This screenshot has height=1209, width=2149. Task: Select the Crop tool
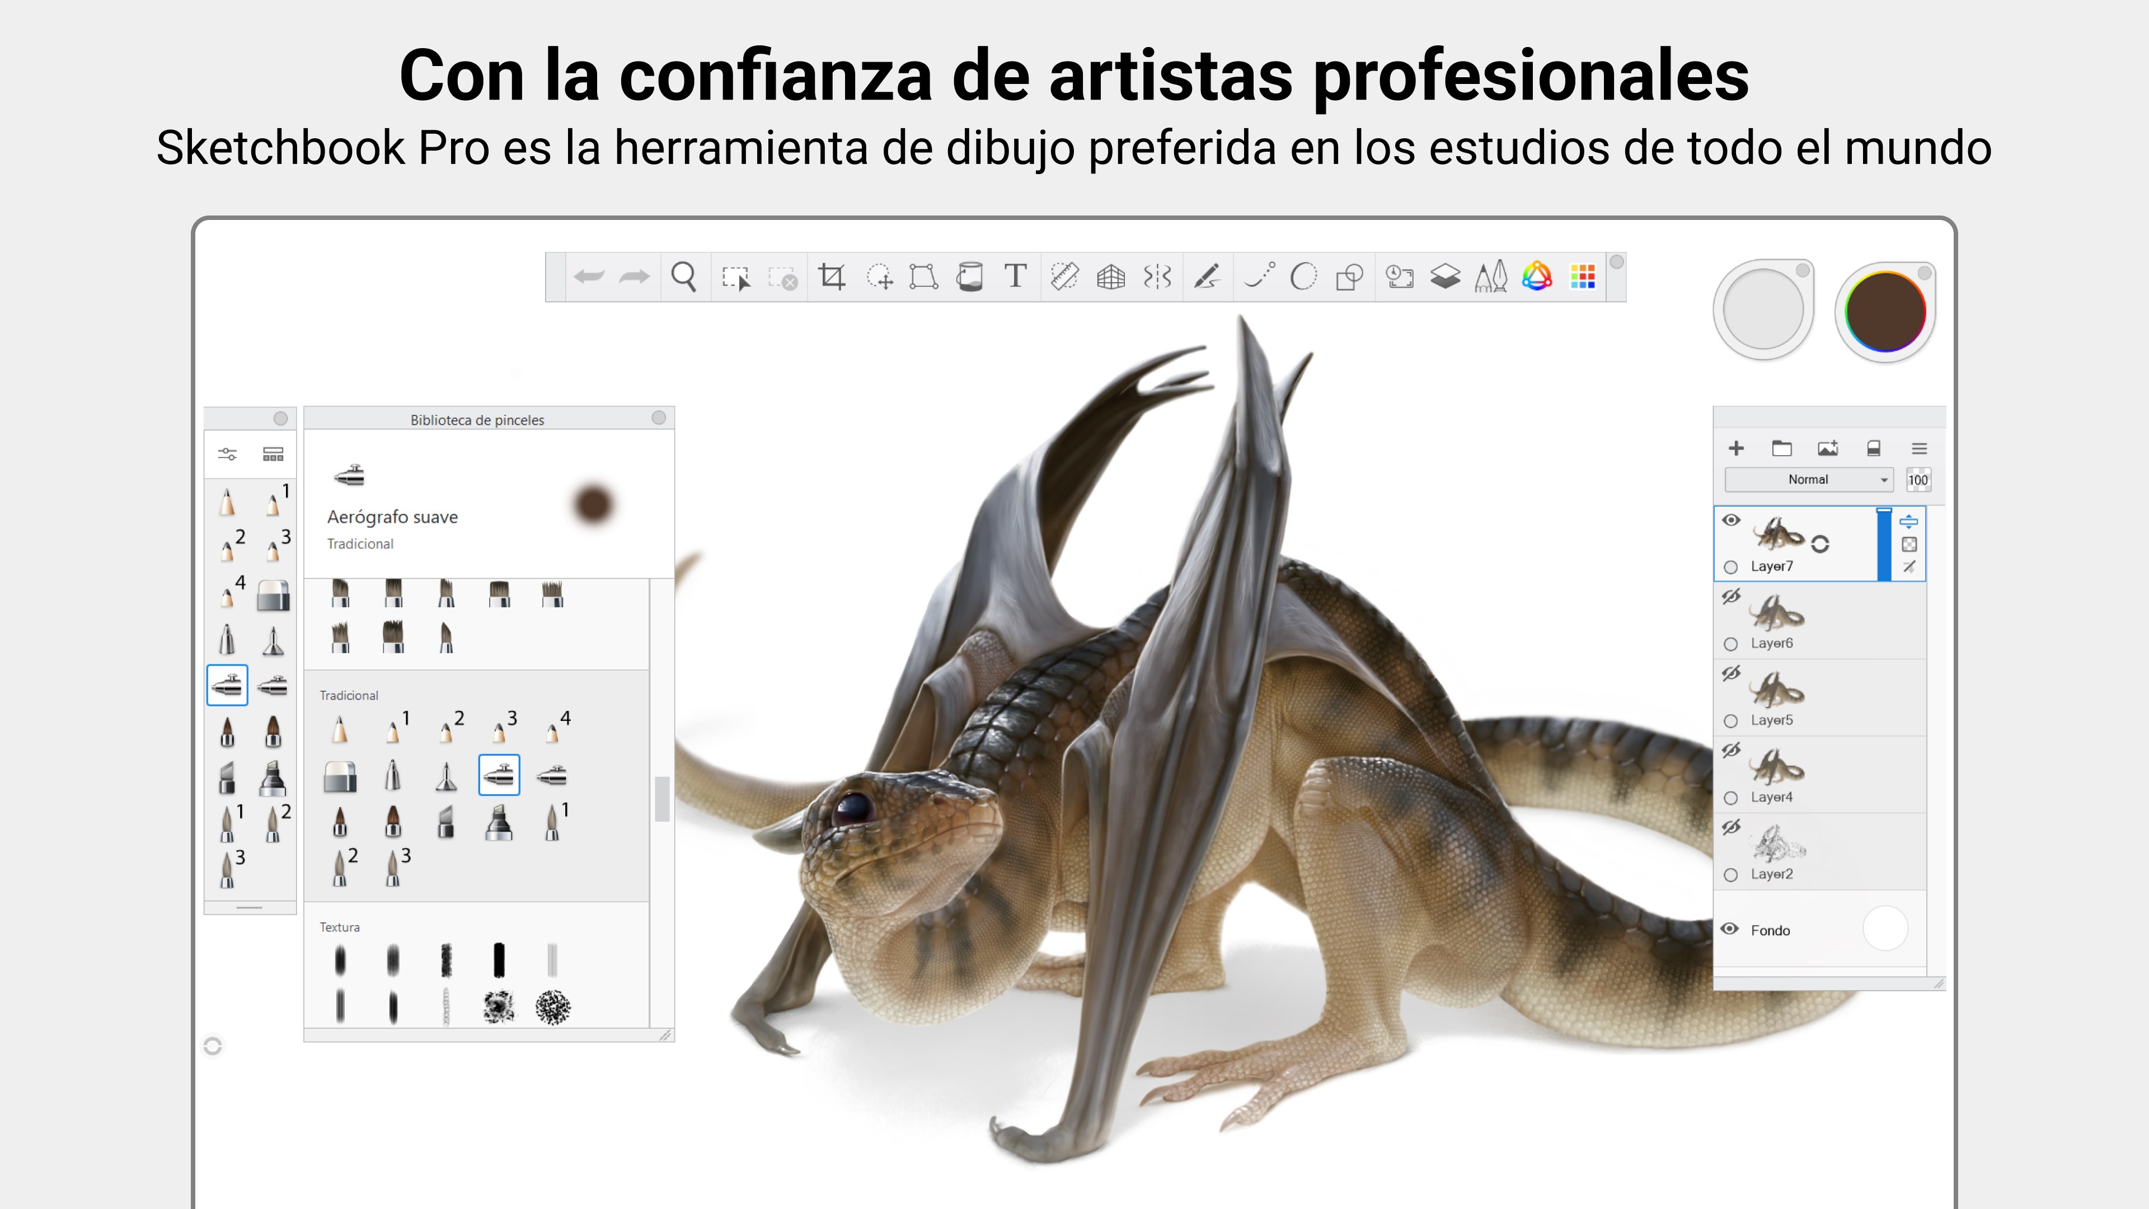(832, 276)
